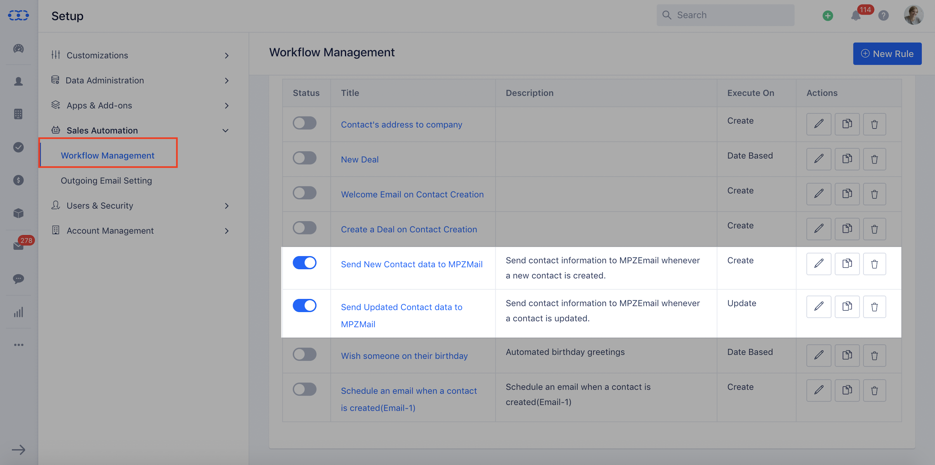Open the contacts person icon in sidebar

pyautogui.click(x=19, y=81)
